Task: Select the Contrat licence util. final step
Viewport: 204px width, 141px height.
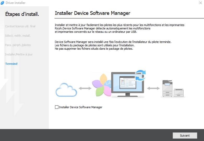Action: click(x=20, y=26)
